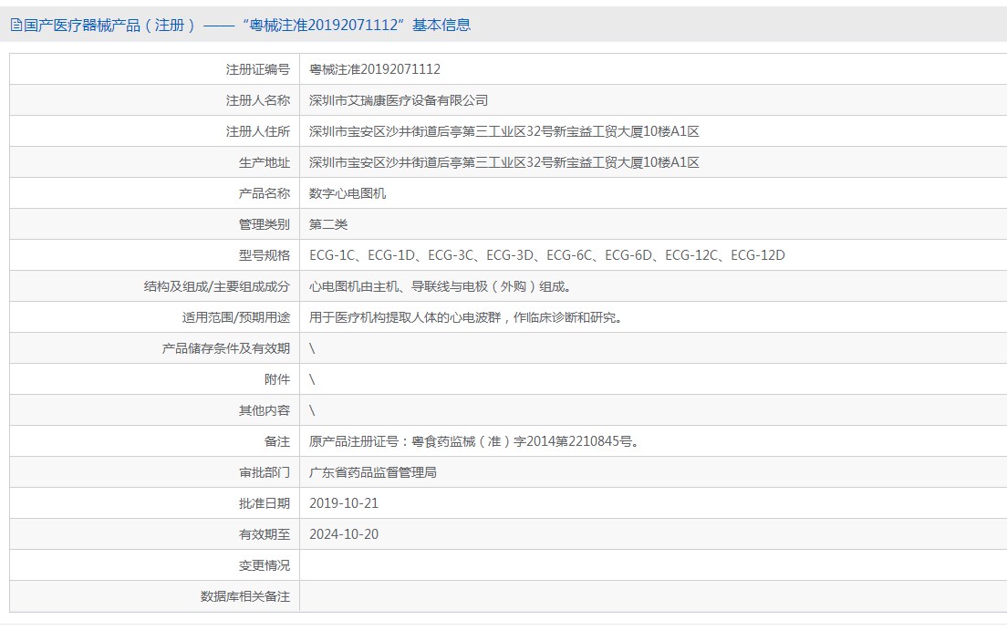Select approval date 2019-10-21
The height and width of the screenshot is (641, 1007).
pos(344,503)
